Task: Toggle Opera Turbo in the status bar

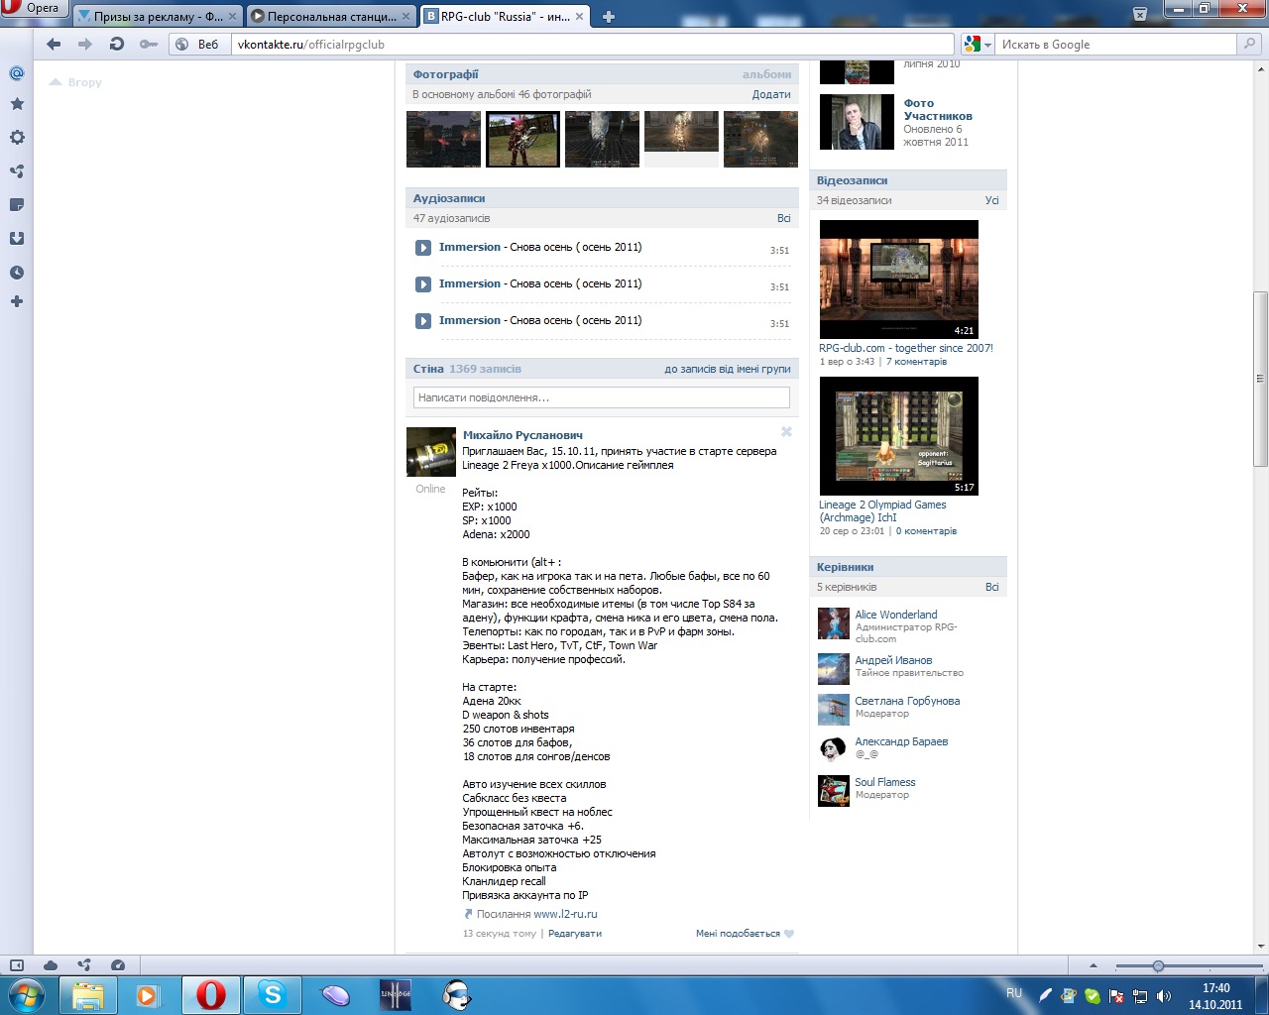Action: click(x=118, y=965)
